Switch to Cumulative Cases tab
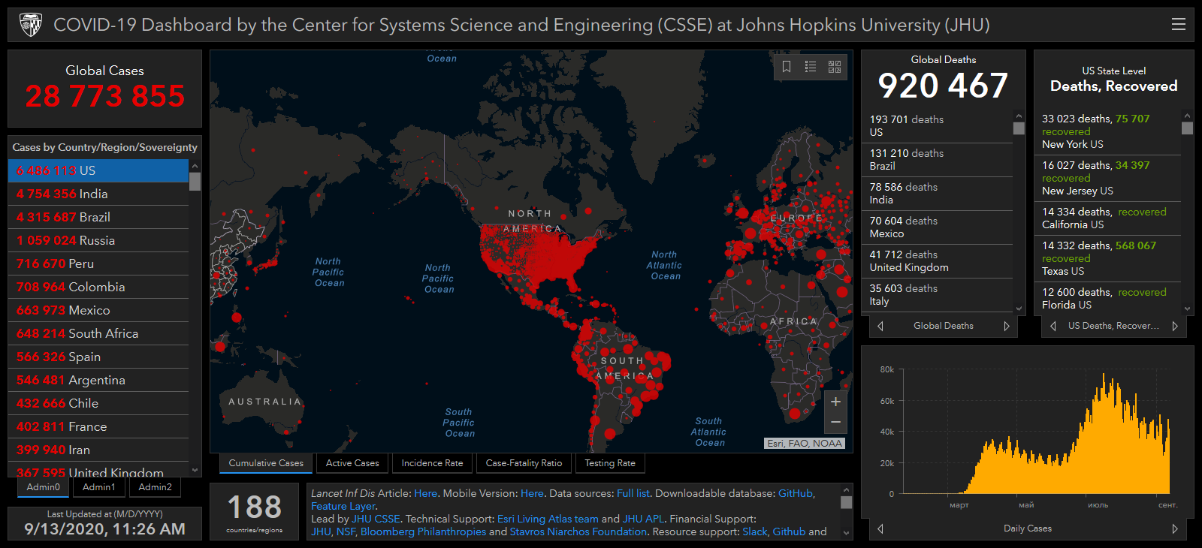The height and width of the screenshot is (548, 1202). click(266, 463)
